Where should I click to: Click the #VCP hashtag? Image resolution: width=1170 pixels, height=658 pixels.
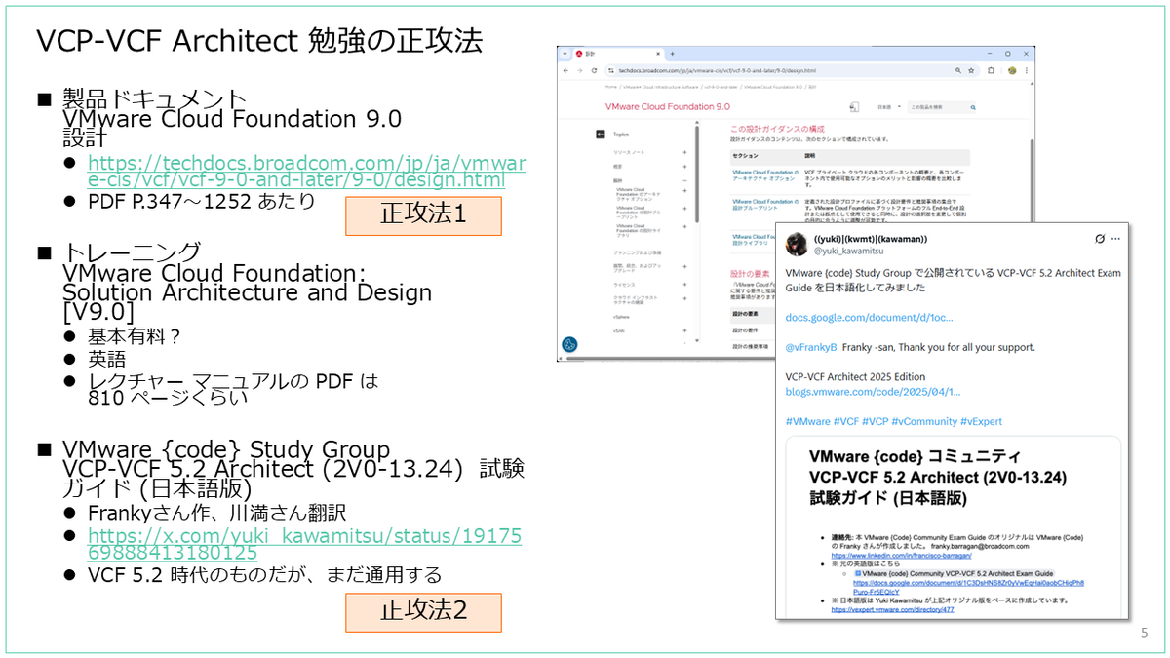pos(876,421)
